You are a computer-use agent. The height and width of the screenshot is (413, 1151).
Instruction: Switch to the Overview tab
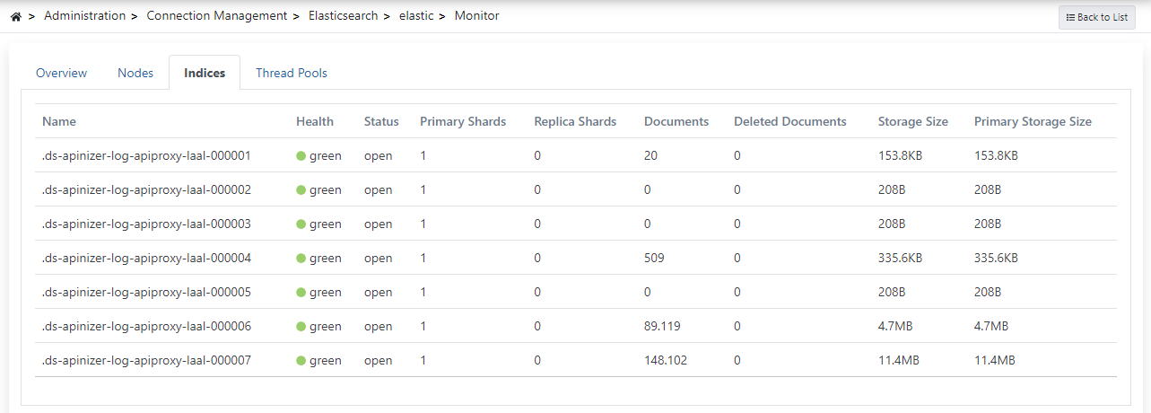tap(61, 73)
